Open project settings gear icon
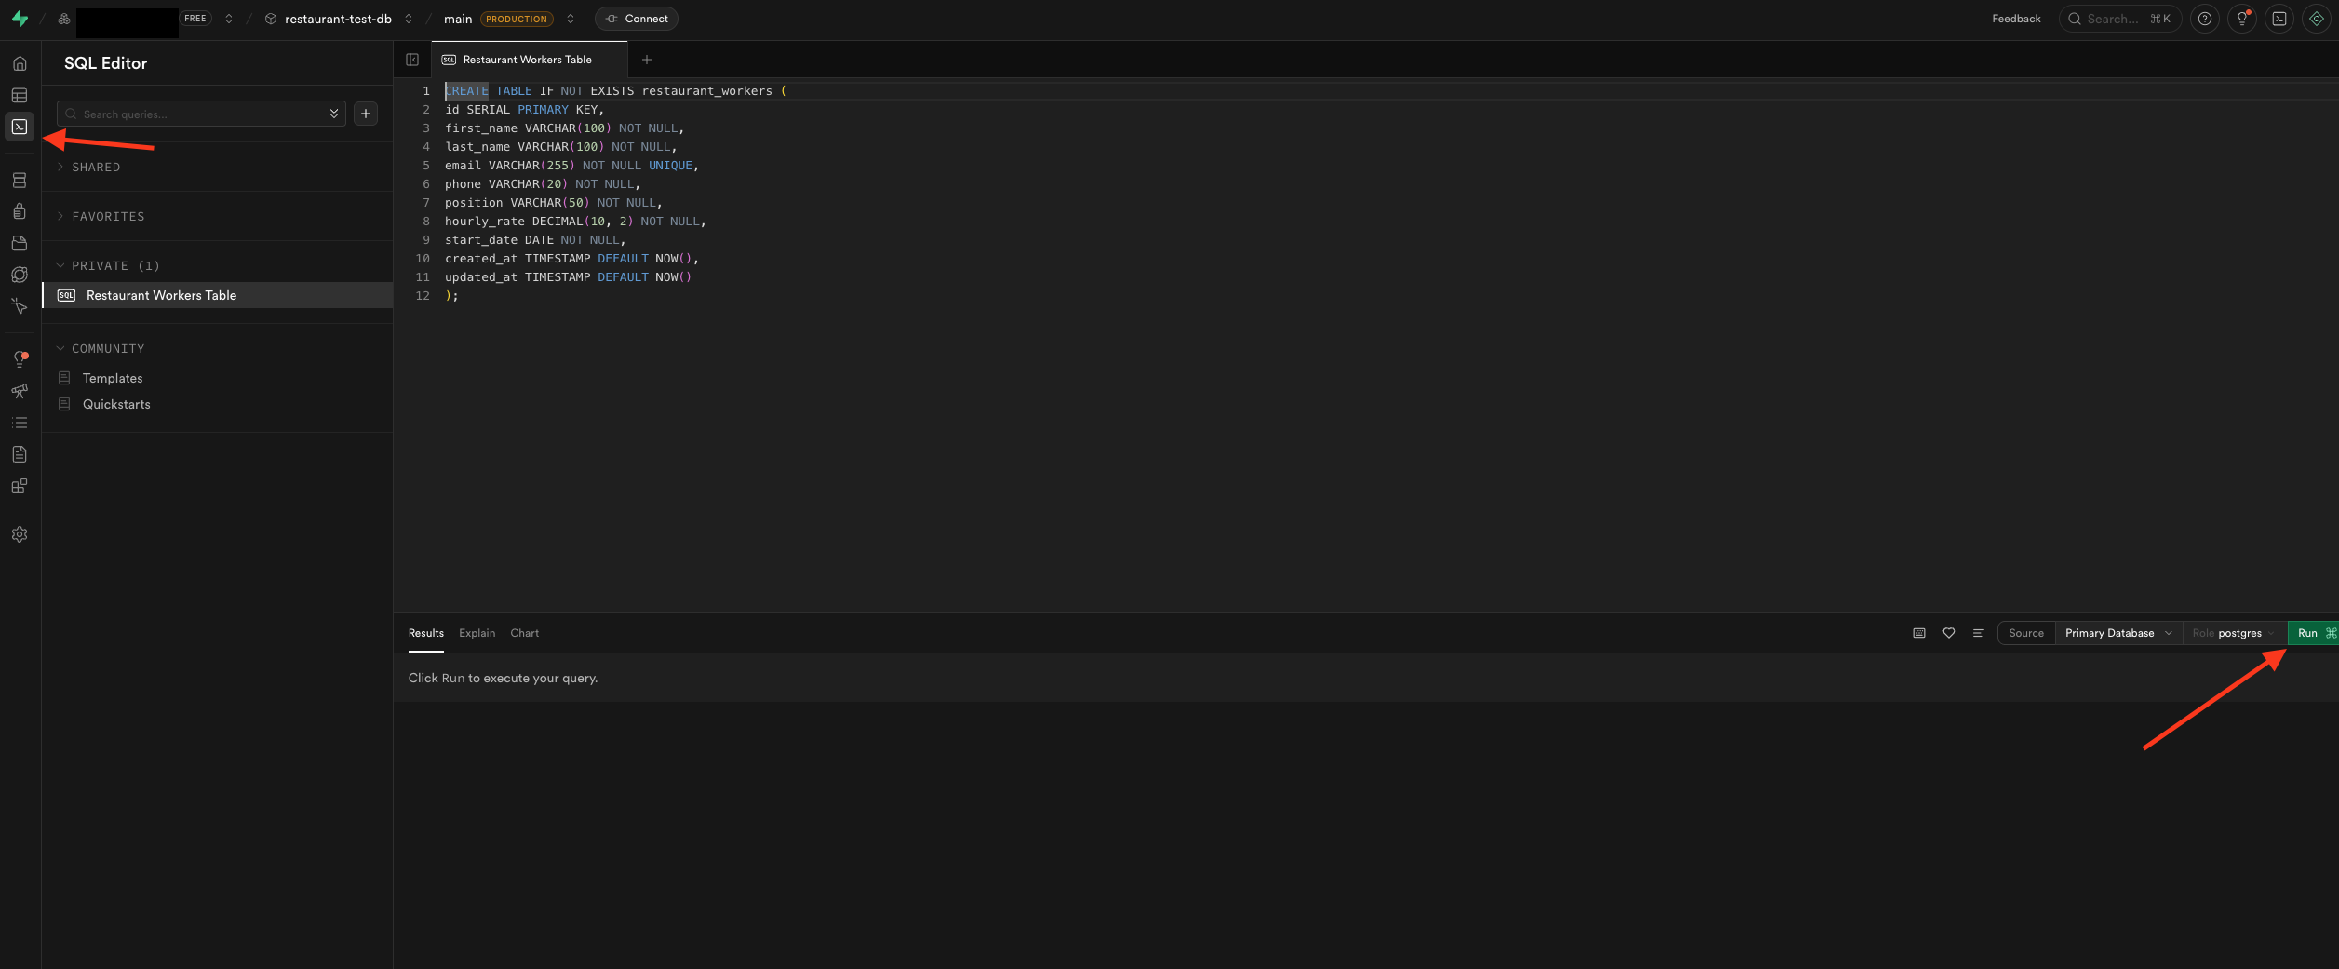The image size is (2339, 969). pyautogui.click(x=20, y=534)
